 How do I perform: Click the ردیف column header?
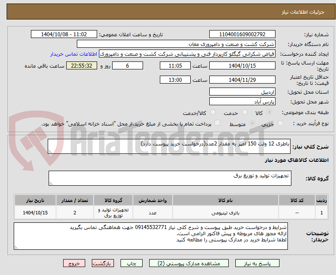point(321,200)
